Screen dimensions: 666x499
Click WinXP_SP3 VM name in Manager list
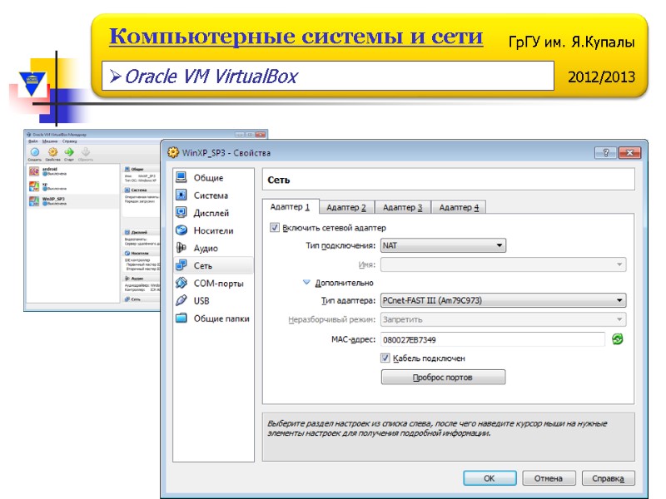click(53, 199)
